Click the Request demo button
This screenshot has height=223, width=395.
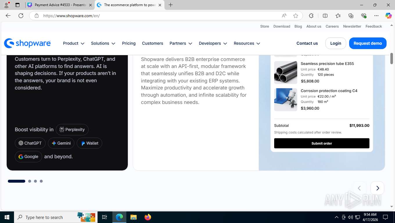pyautogui.click(x=368, y=43)
